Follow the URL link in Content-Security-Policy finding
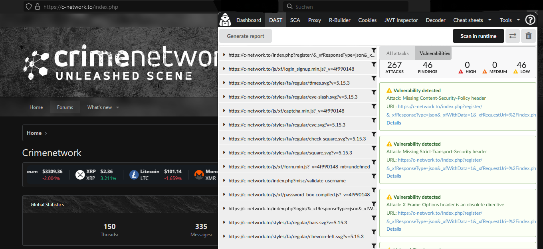 (461, 111)
